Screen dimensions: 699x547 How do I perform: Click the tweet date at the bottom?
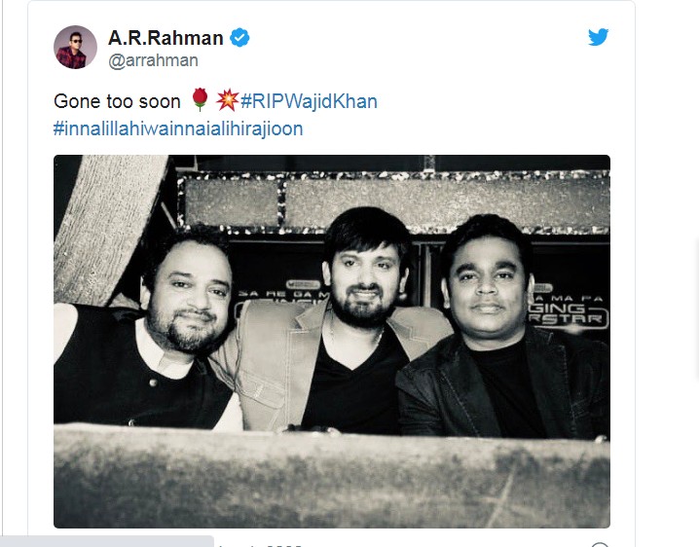[x=260, y=545]
